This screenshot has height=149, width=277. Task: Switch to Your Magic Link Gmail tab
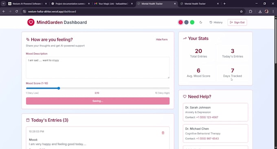click(113, 4)
